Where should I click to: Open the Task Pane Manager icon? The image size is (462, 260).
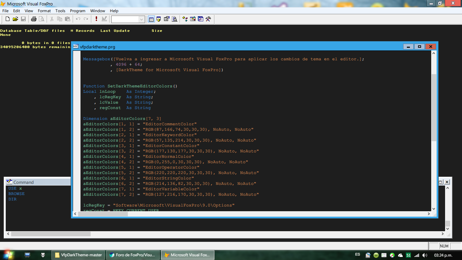point(201,19)
